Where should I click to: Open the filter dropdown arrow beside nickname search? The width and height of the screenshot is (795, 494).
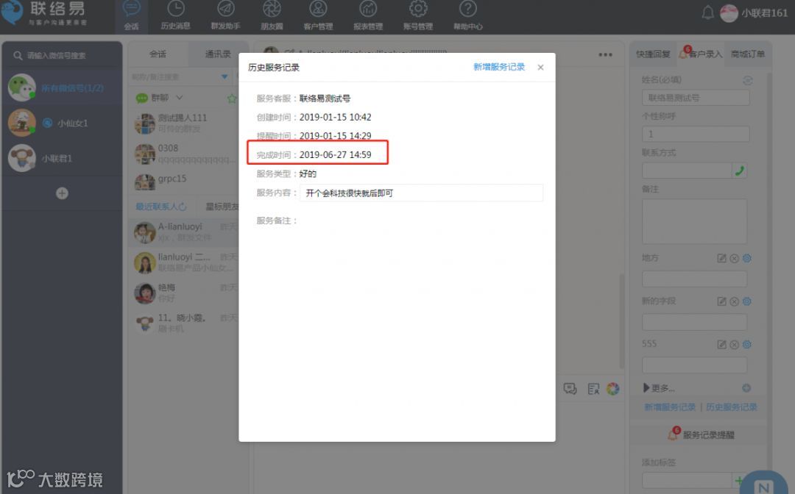click(x=224, y=76)
